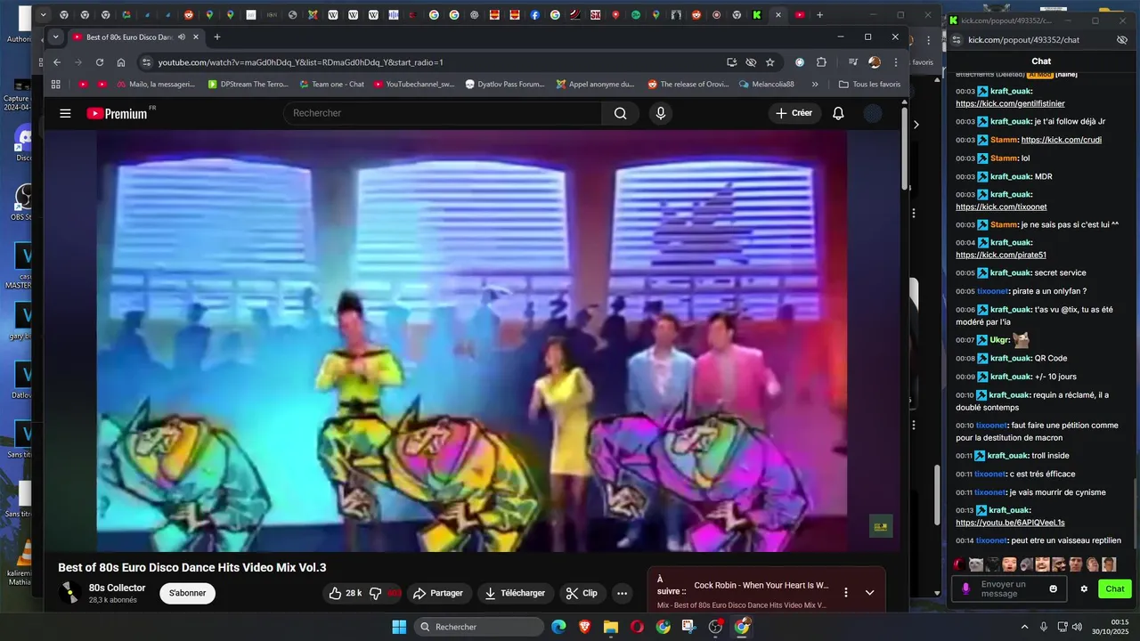This screenshot has height=641, width=1140.
Task: Open the kick.com/gentilfistinier chat link
Action: [x=1010, y=104]
